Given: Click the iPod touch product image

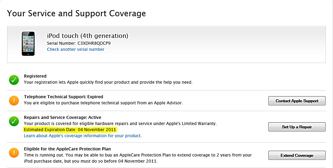Looking at the screenshot, I should 28,43.
